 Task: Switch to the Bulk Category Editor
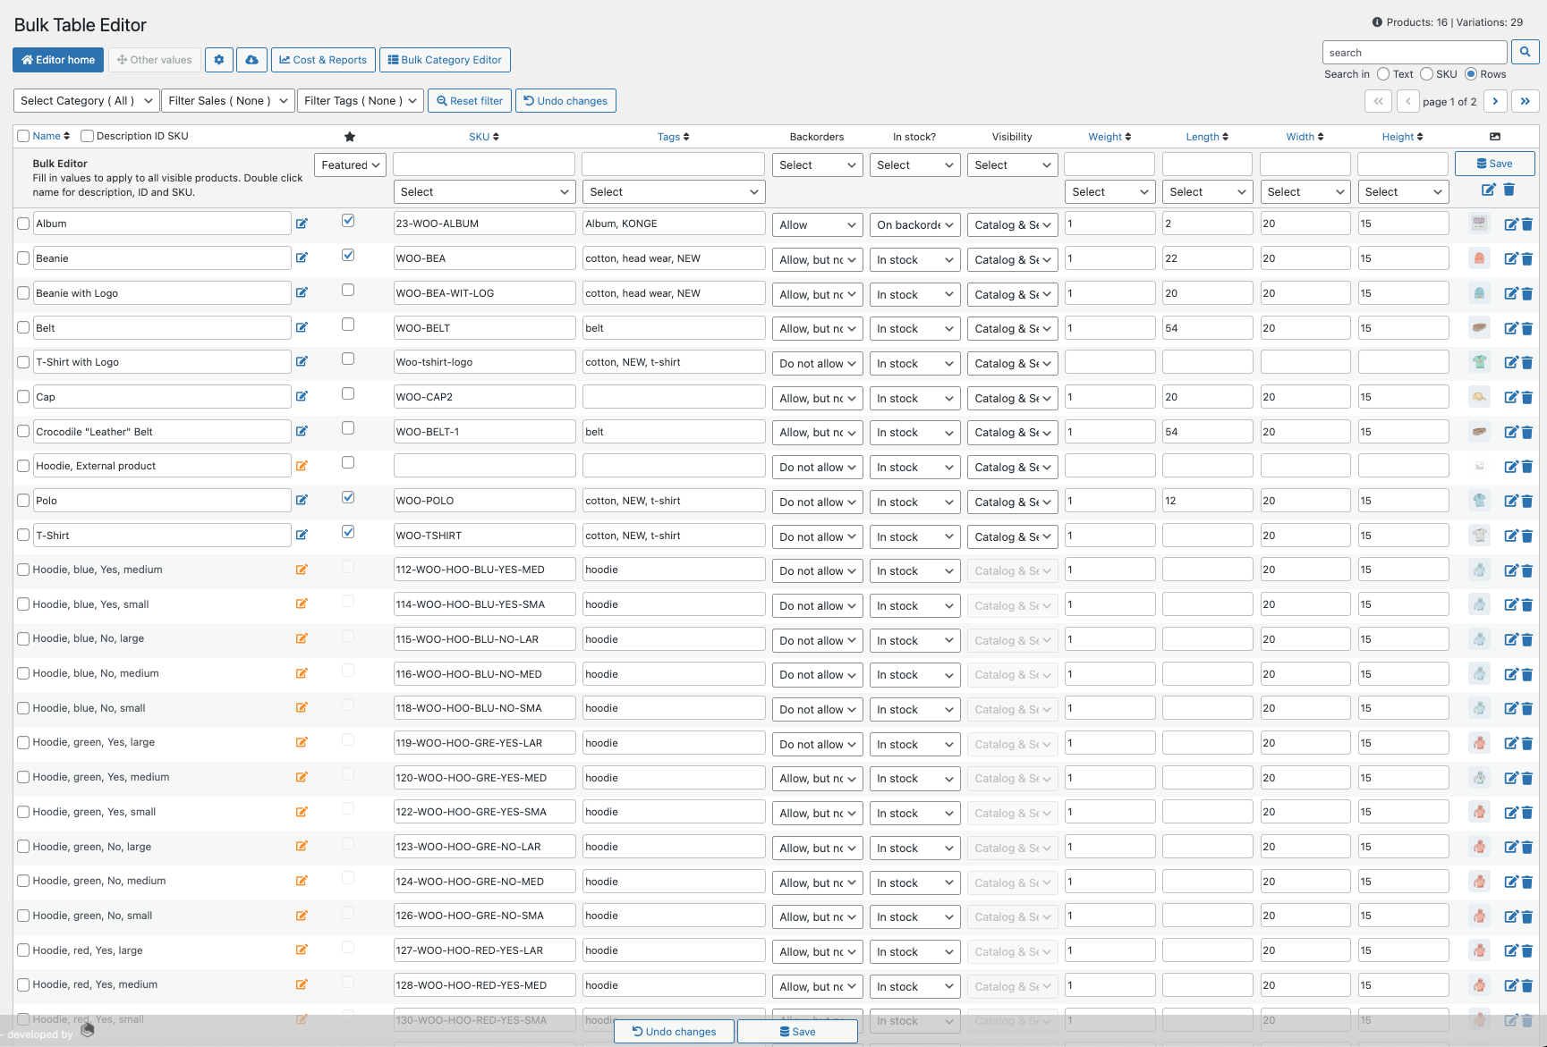[x=445, y=60]
